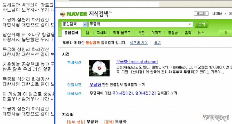This screenshot has height=124, width=232.
Task: Switch to the 지식iN tab
Action: click(x=101, y=33)
